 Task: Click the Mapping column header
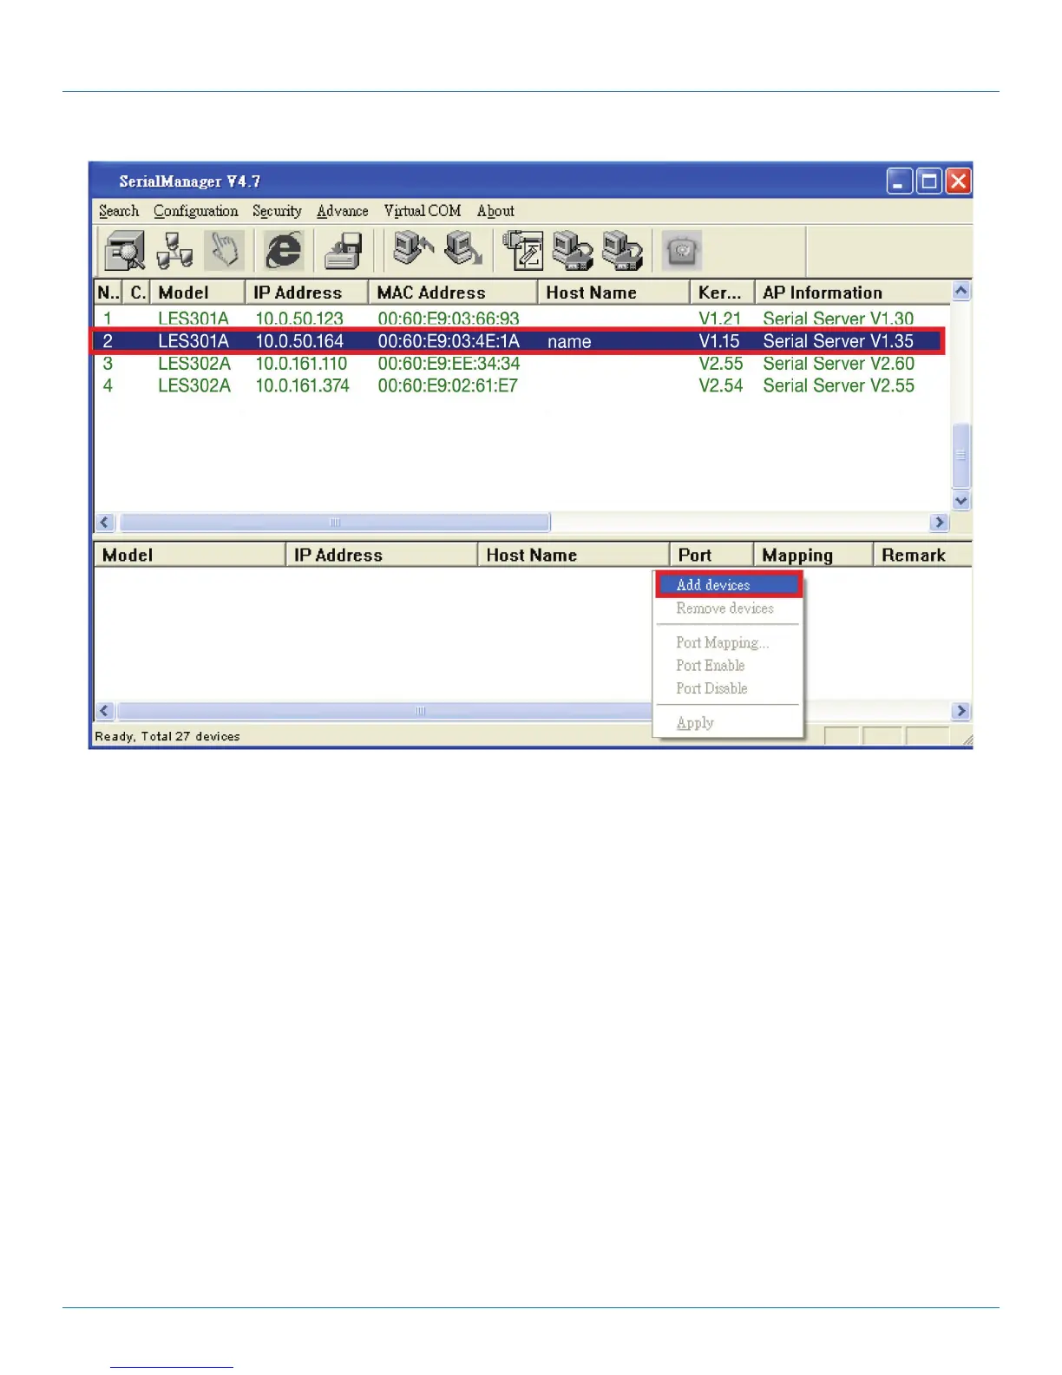pos(813,555)
